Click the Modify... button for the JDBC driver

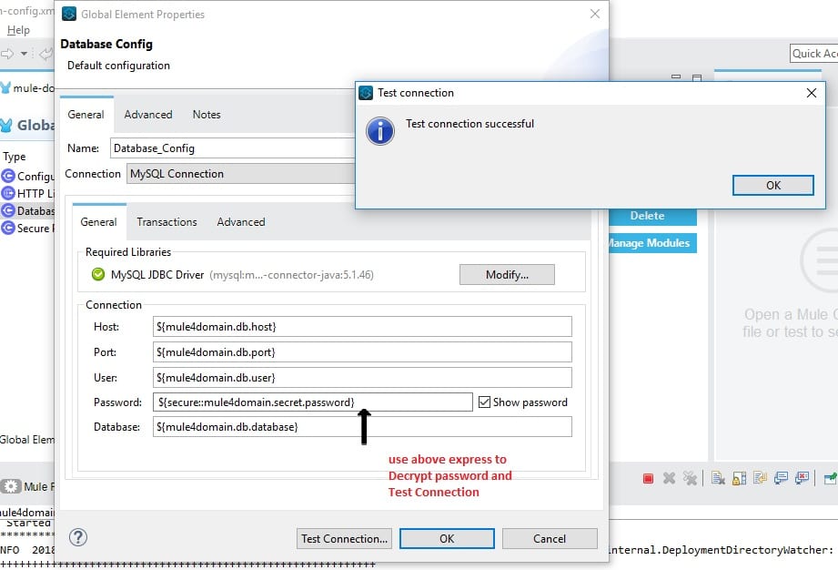pyautogui.click(x=507, y=275)
